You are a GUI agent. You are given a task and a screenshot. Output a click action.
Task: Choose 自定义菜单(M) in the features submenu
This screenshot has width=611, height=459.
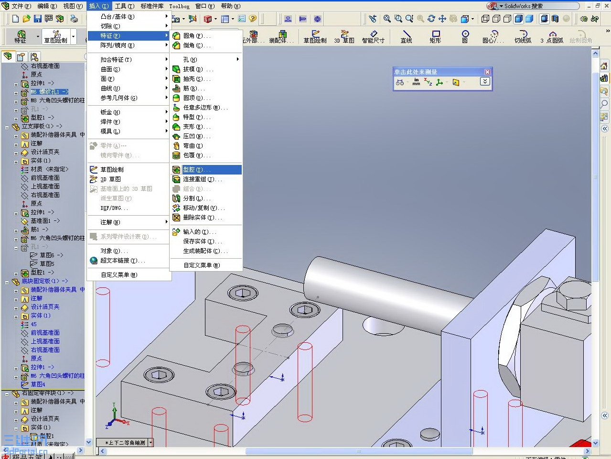point(206,265)
